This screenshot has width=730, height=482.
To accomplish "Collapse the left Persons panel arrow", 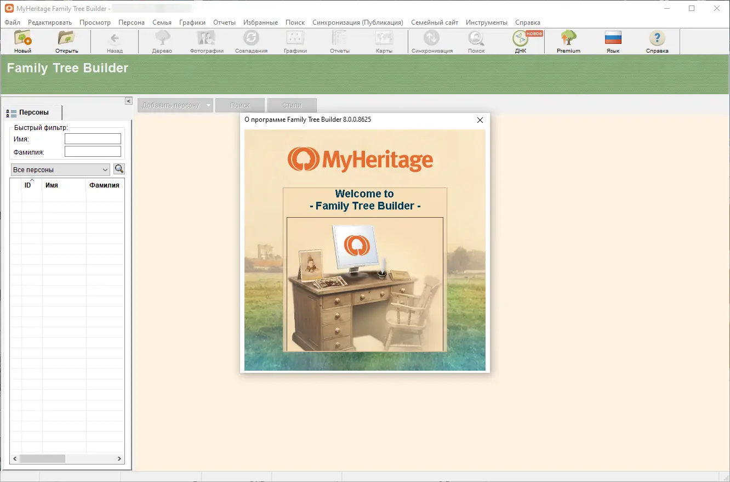I will tap(128, 101).
